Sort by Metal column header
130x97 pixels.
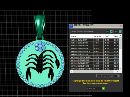click(82, 36)
